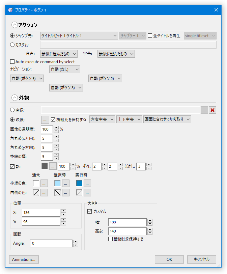Click the Y position field showing 96
Image resolution: width=227 pixels, height=274 pixels.
[41, 222]
